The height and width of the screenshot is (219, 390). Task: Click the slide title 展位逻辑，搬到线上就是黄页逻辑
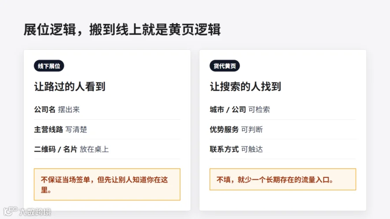122,30
